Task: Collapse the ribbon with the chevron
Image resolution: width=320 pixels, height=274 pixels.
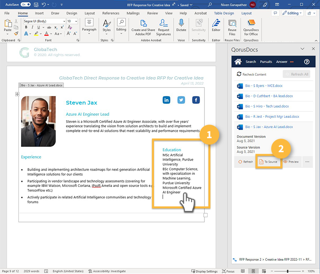Action: [x=316, y=40]
